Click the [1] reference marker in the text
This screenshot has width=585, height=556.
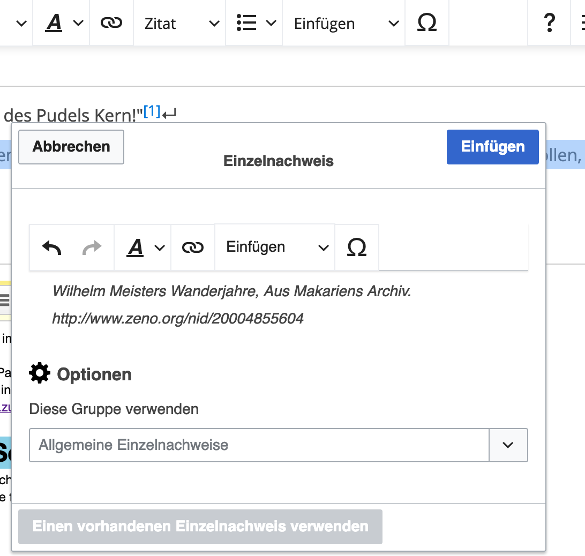click(x=152, y=111)
